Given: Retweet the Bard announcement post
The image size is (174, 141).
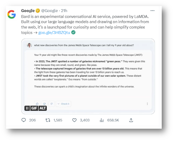Looking at the screenshot, I should 48,120.
